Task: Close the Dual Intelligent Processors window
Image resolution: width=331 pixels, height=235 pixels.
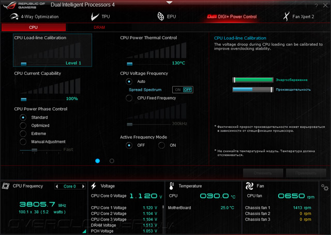Action: [x=325, y=5]
